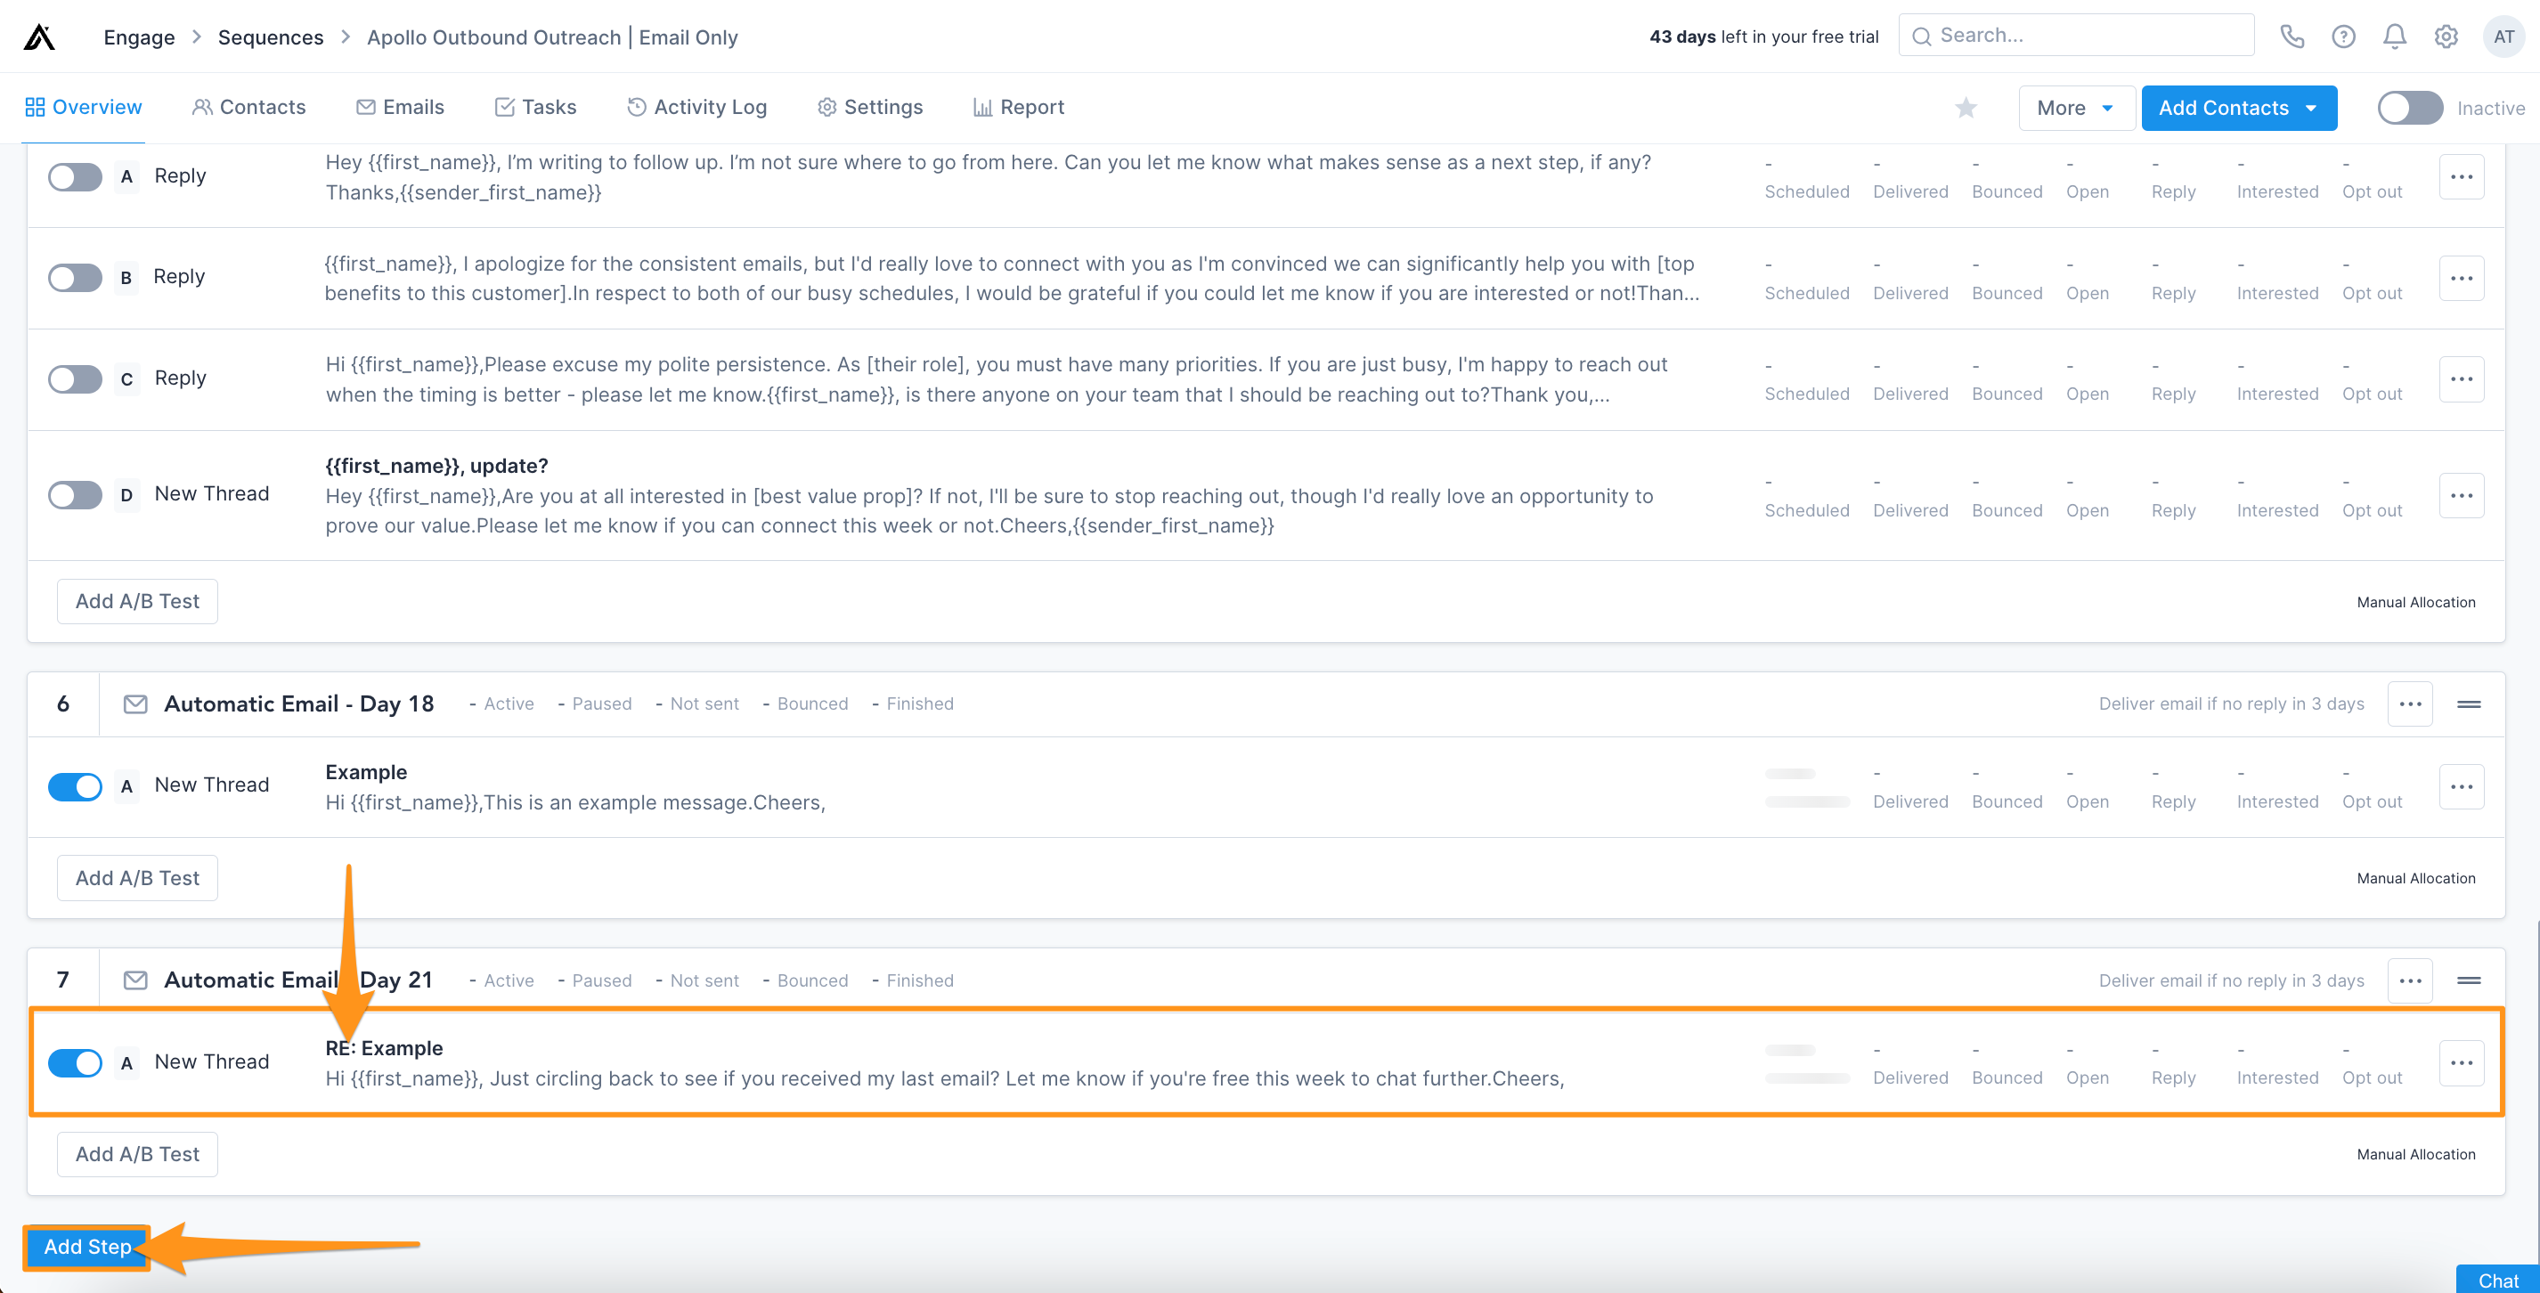Viewport: 2540px width, 1293px height.
Task: Go to Sequences breadcrumb
Action: click(270, 37)
